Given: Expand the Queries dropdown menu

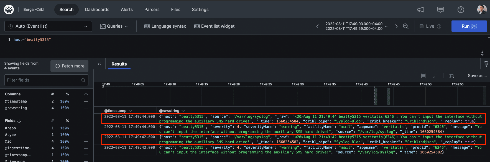Looking at the screenshot, I should [114, 26].
